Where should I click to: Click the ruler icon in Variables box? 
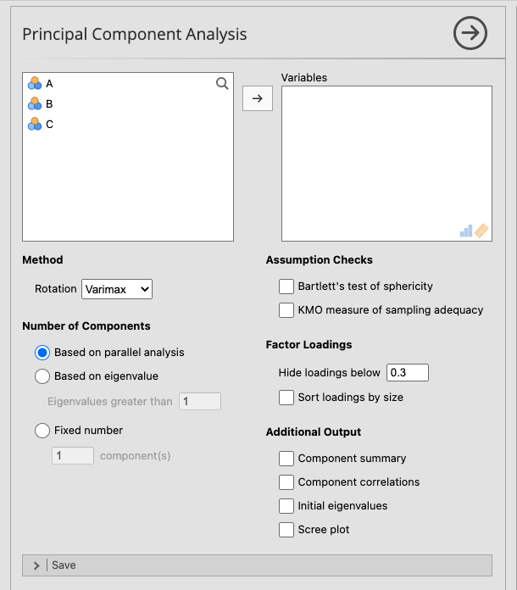(x=481, y=231)
